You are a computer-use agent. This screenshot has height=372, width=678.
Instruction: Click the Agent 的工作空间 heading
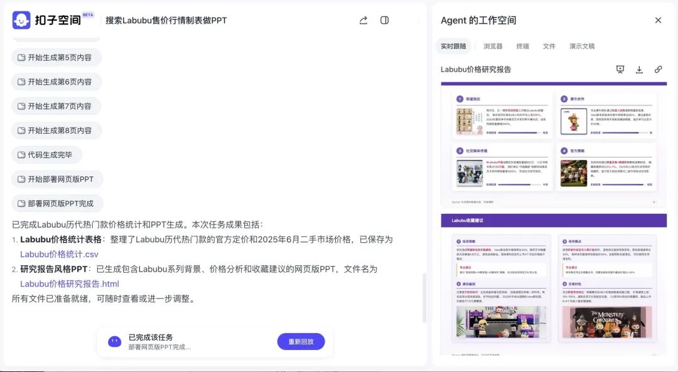point(478,20)
